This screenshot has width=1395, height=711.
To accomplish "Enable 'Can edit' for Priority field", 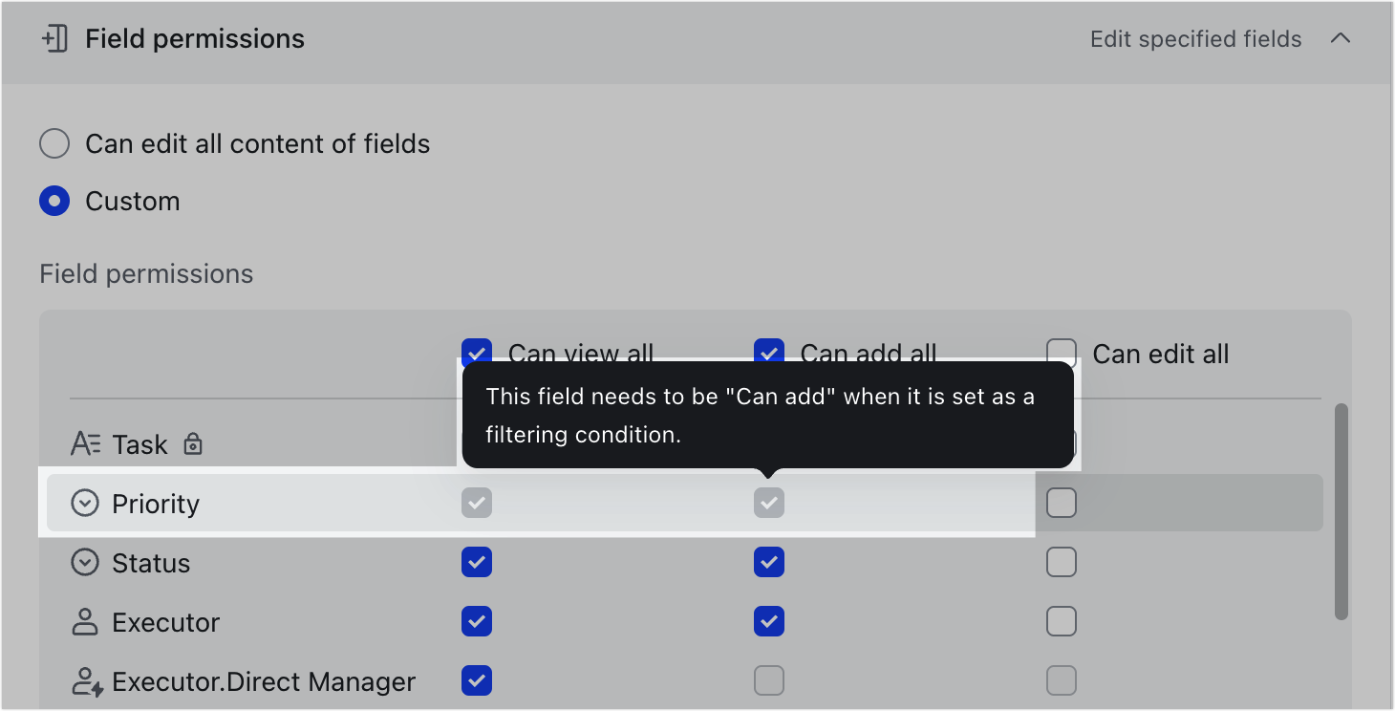I will click(1062, 503).
